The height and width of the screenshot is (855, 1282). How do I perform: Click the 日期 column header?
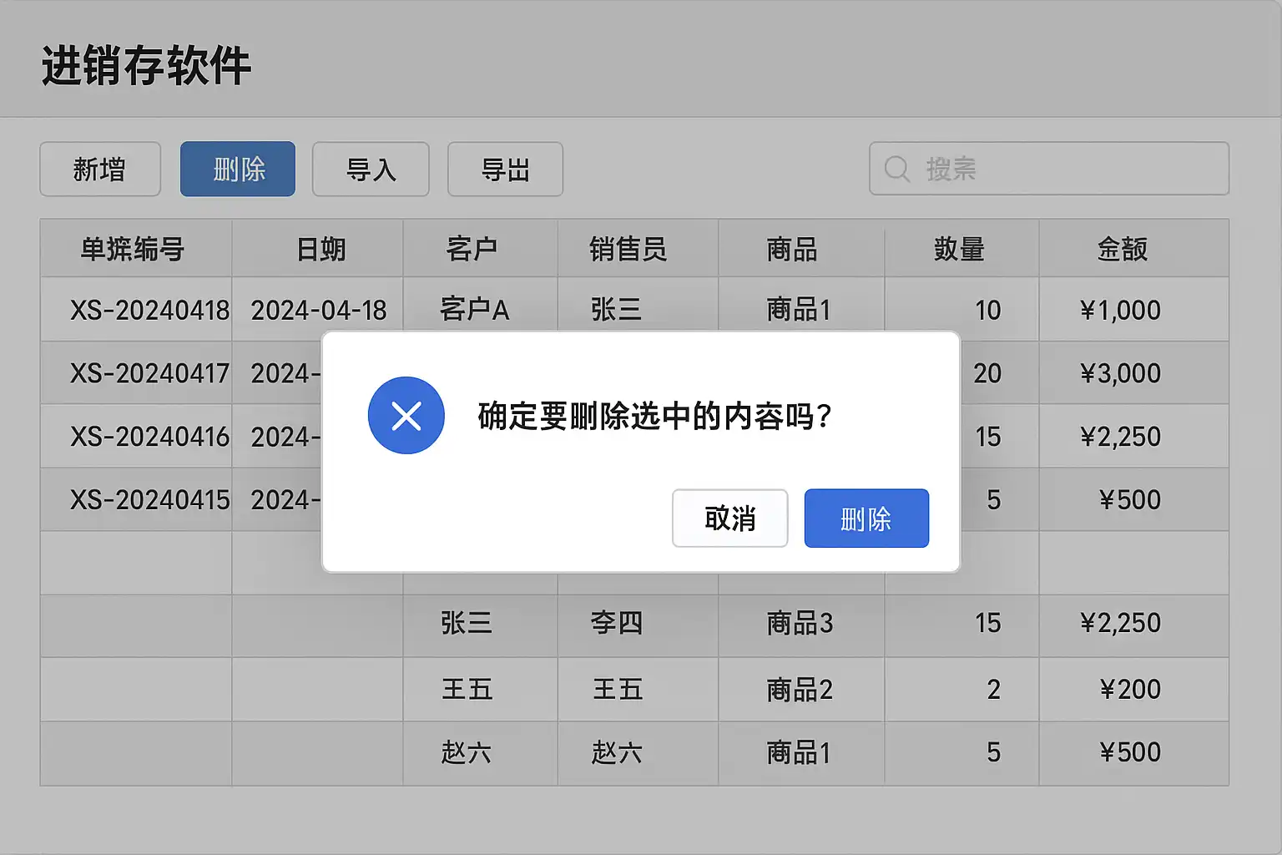tap(321, 249)
